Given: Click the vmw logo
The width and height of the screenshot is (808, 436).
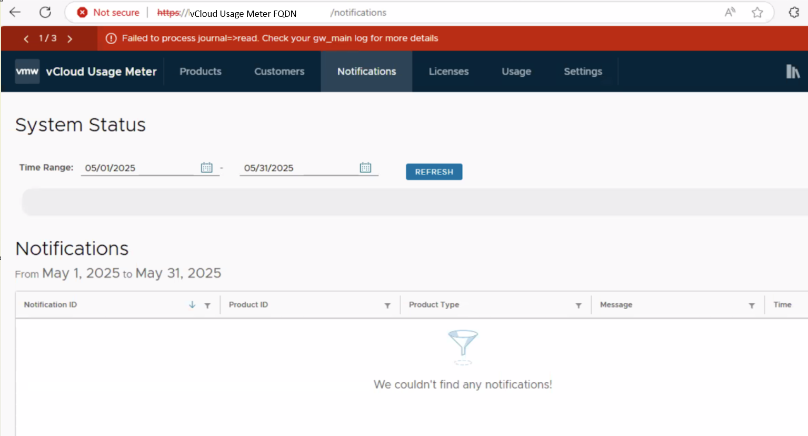Looking at the screenshot, I should (x=27, y=71).
